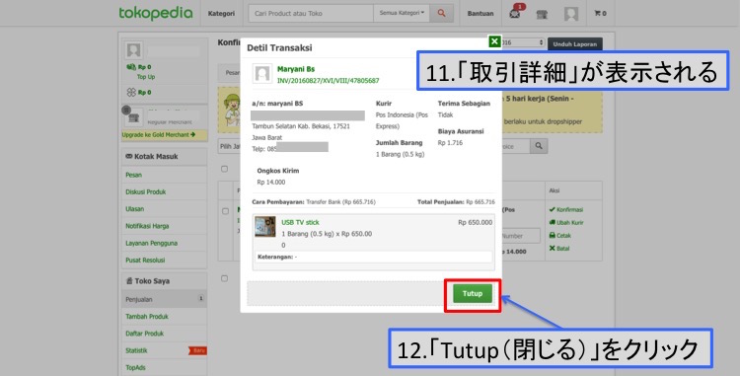The image size is (740, 376).
Task: Toggle the select-all checkbox above order list
Action: point(225,169)
